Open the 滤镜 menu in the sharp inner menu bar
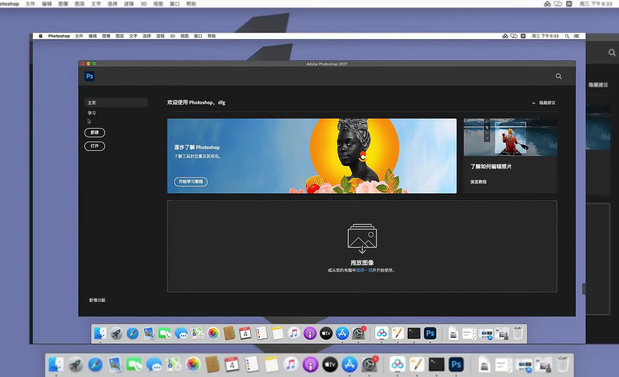Screen dimensions: 619x377 click(160, 36)
